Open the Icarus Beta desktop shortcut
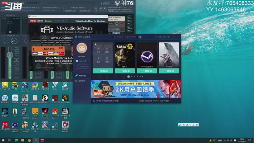Image resolution: width=254 pixels, height=143 pixels. (65, 99)
